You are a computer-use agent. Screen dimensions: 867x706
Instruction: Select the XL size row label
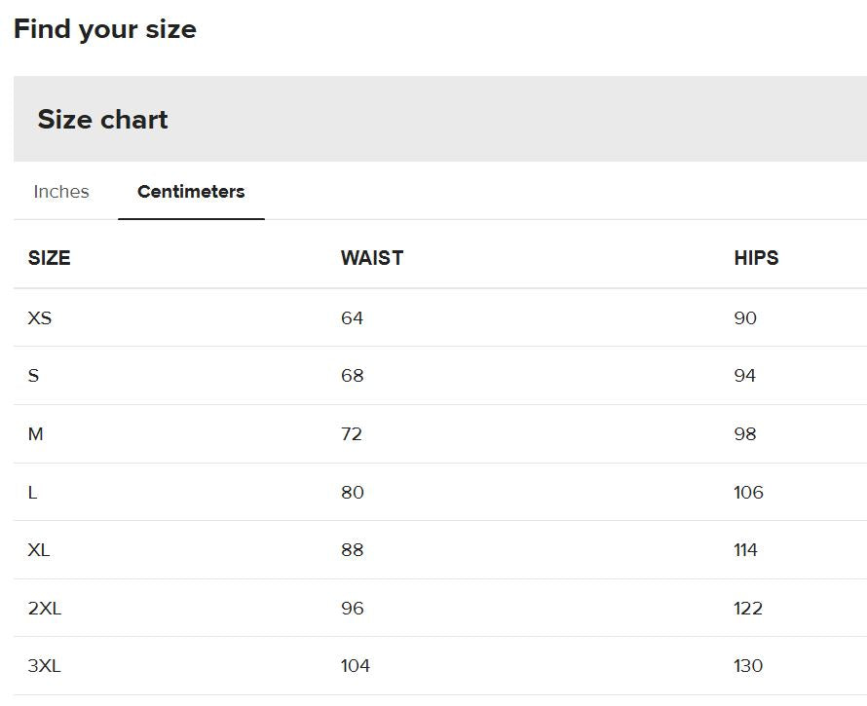click(39, 549)
